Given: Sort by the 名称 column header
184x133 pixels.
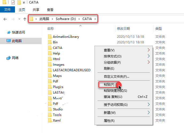Looking at the screenshot, I should (50, 29).
